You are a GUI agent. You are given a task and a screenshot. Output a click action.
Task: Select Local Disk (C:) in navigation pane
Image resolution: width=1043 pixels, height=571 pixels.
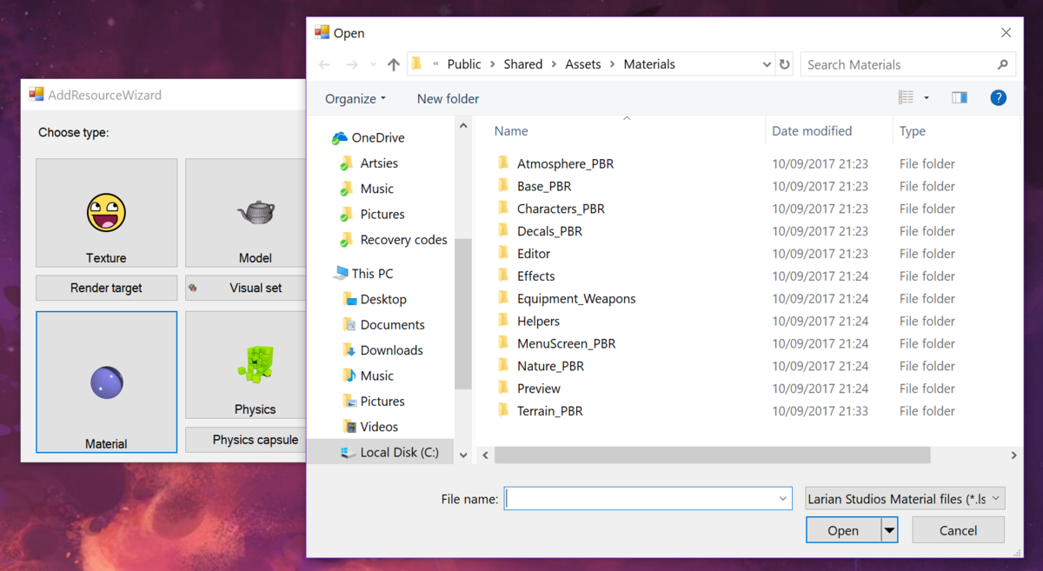pyautogui.click(x=399, y=452)
